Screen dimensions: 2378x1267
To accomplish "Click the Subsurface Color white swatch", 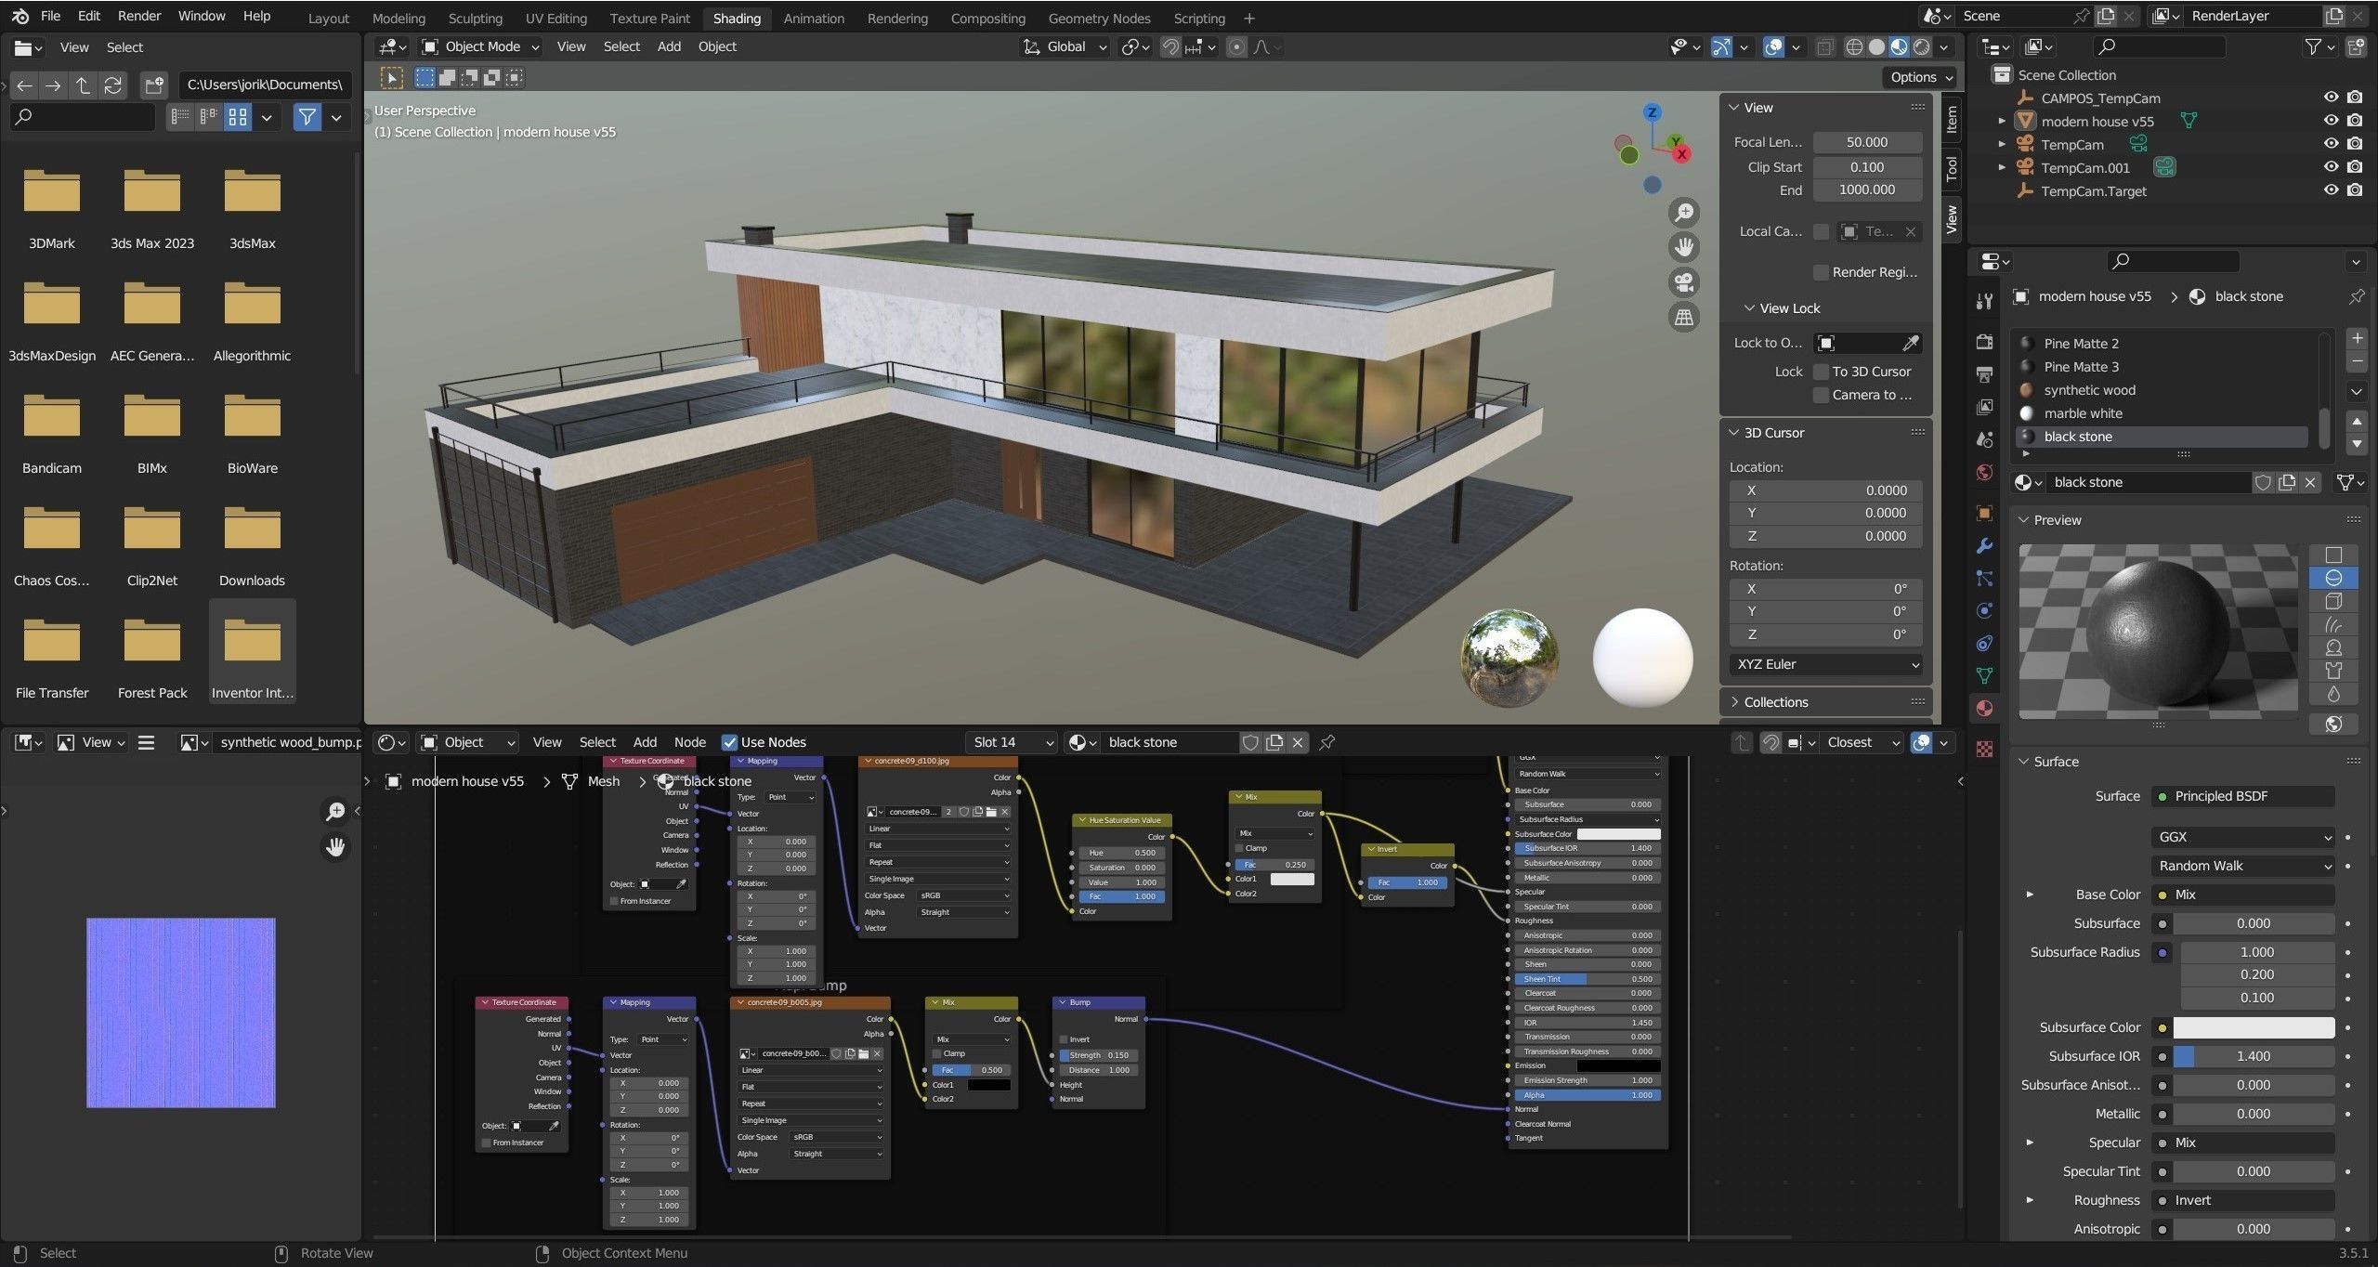I will click(x=2253, y=1027).
